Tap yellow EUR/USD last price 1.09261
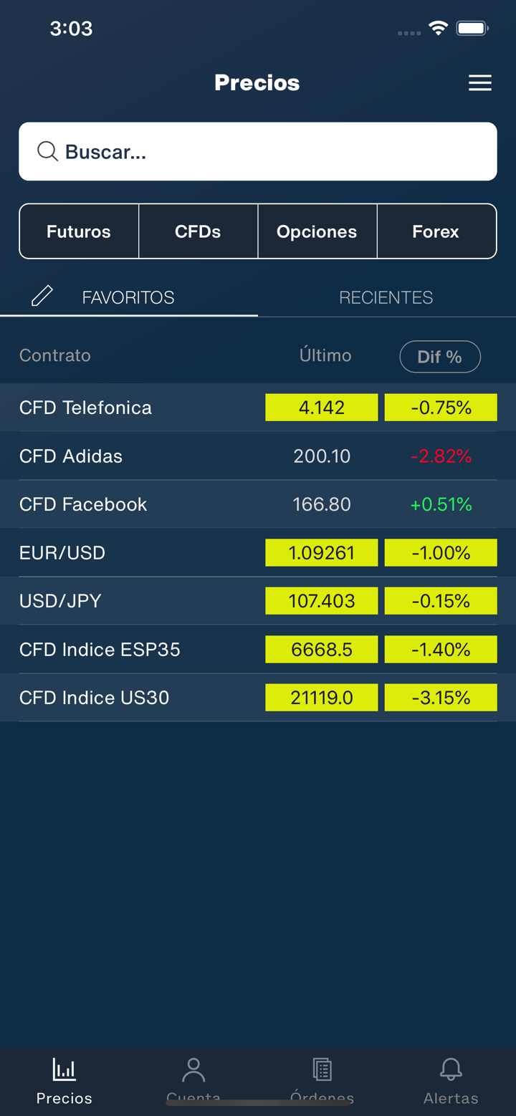516x1116 pixels. [321, 553]
